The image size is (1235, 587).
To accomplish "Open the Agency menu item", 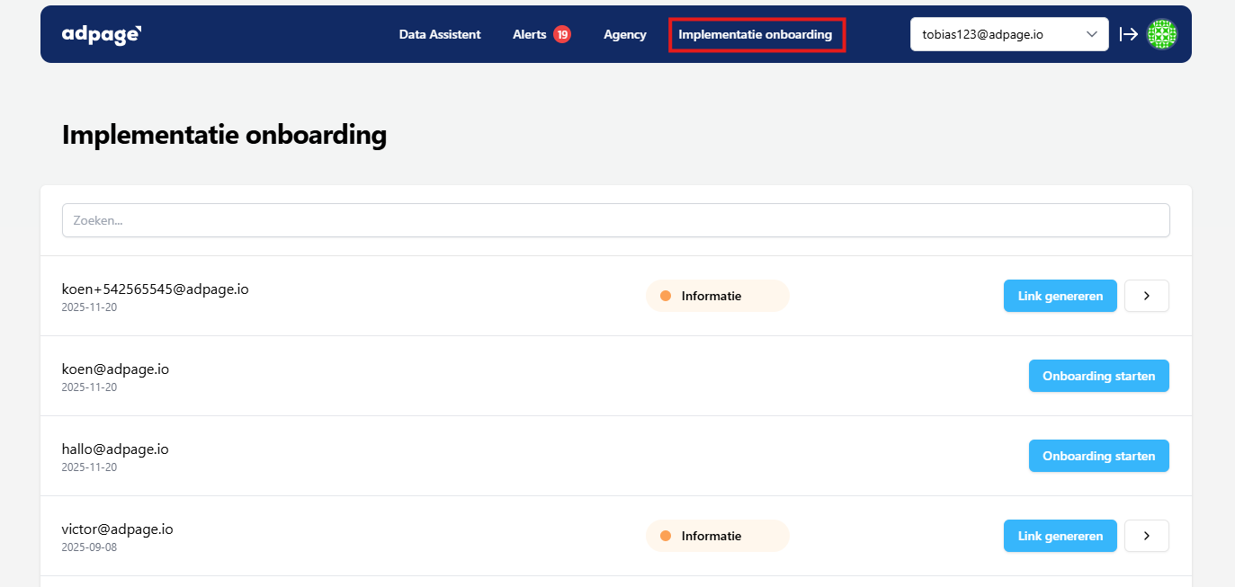I will 624,34.
